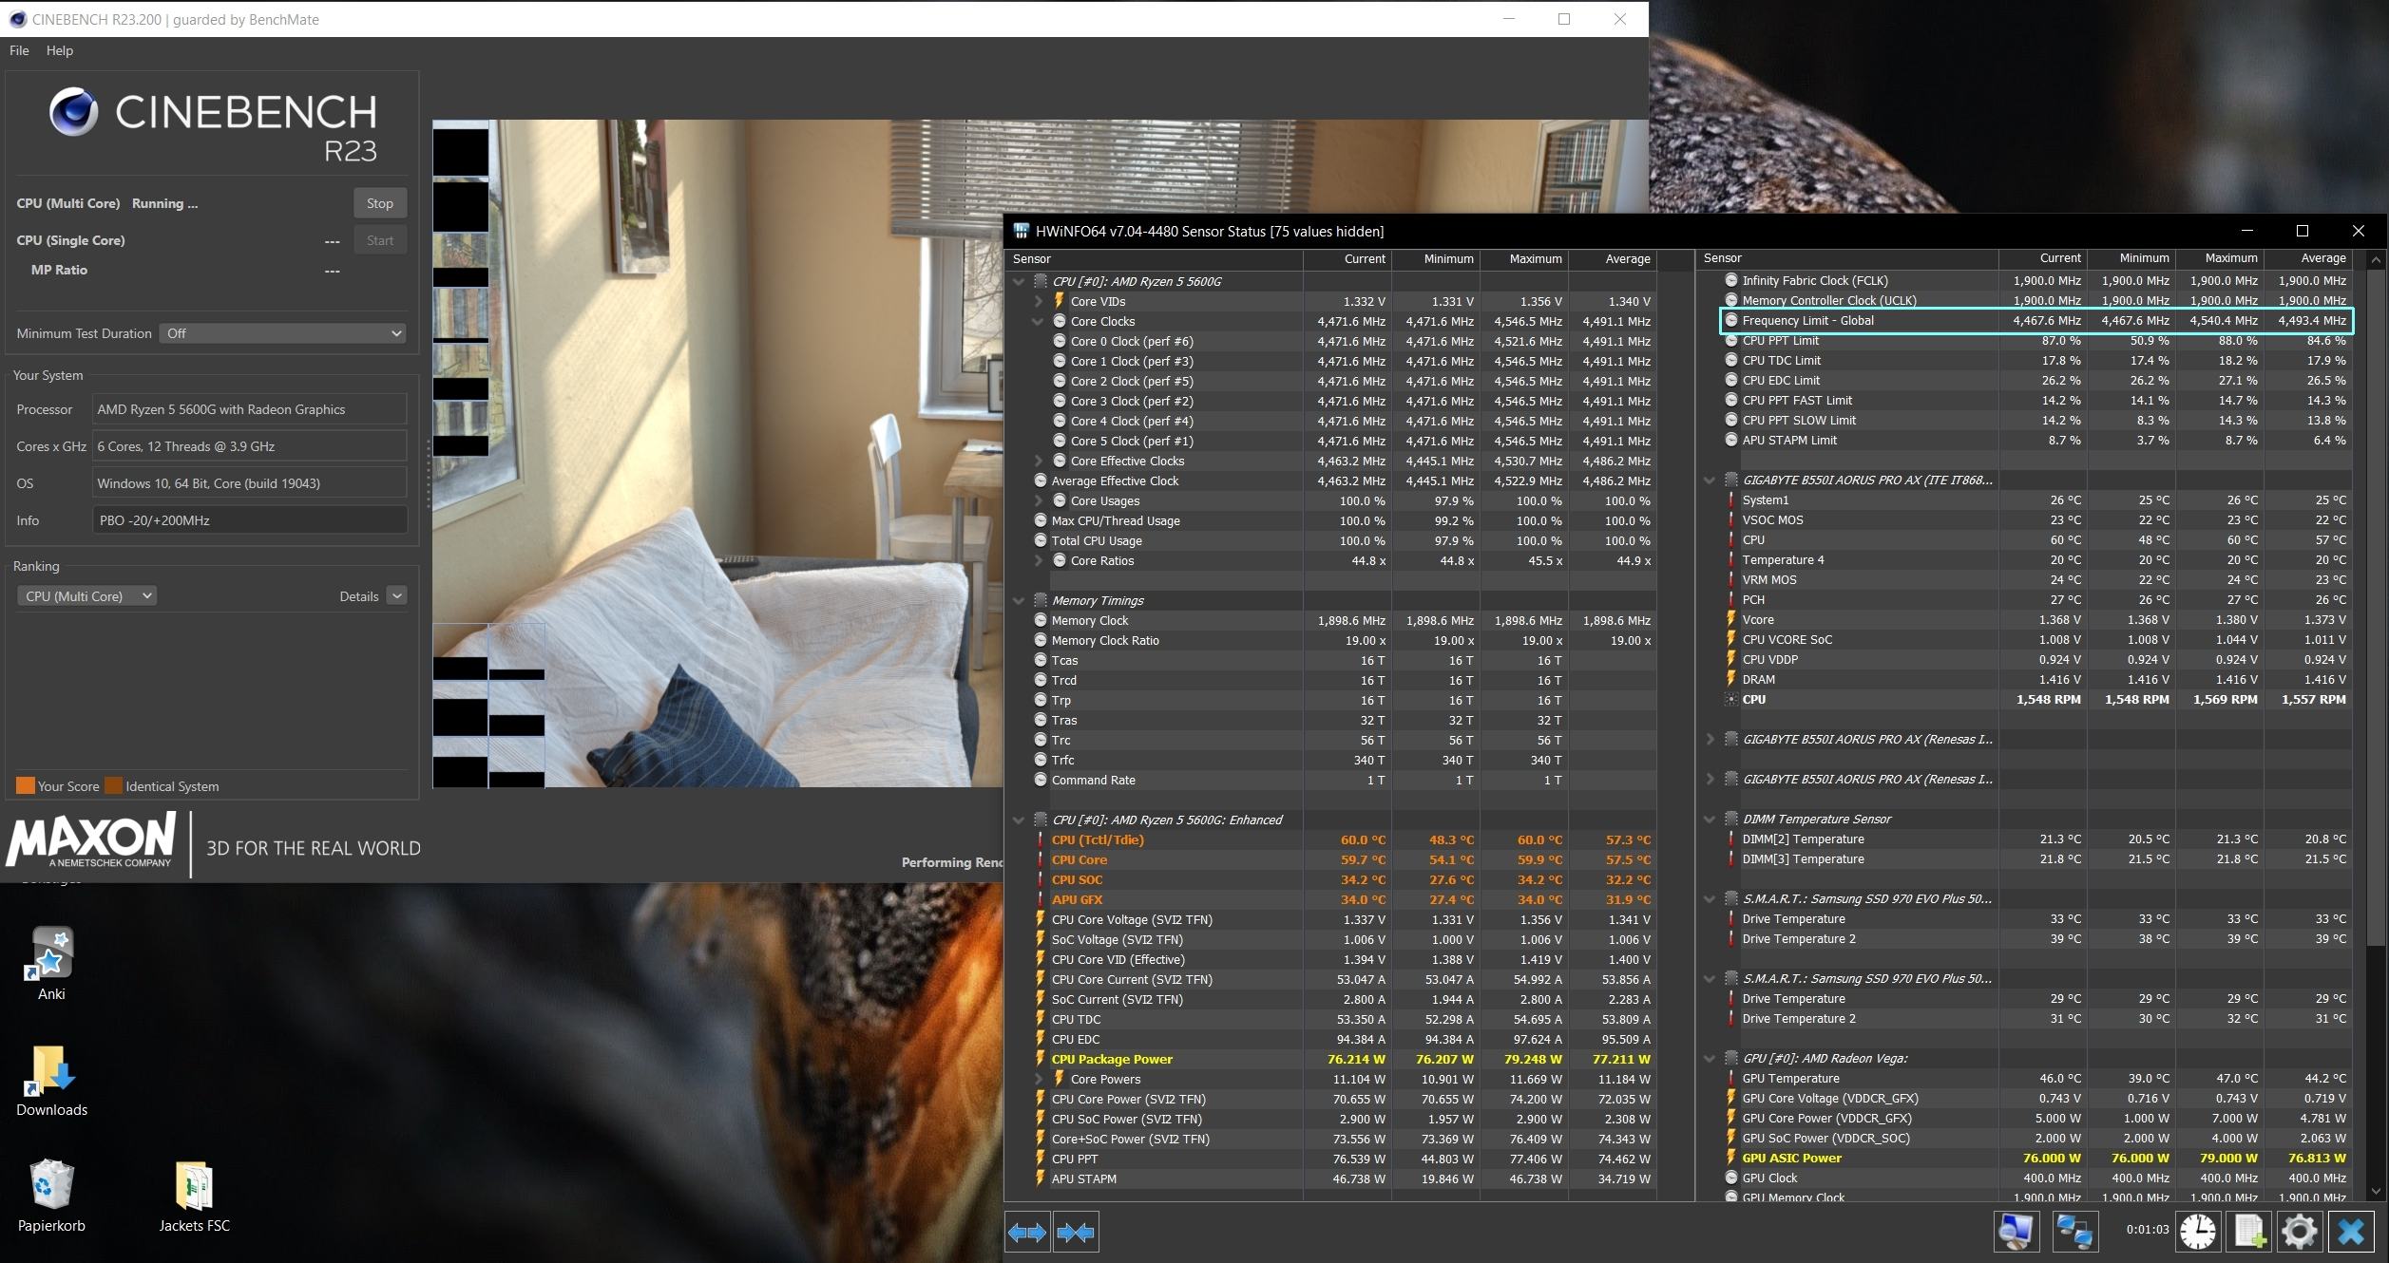Open the Anki desktop shortcut
Image resolution: width=2389 pixels, height=1263 pixels.
(51, 964)
